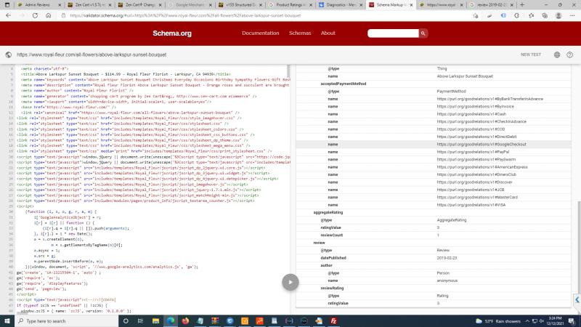Select the reviewCount row
The width and height of the screenshot is (581, 327).
pyautogui.click(x=434, y=235)
